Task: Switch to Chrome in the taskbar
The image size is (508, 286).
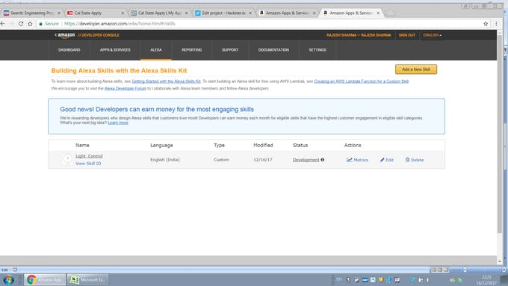Action: pyautogui.click(x=45, y=279)
